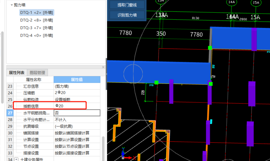Select the 计算设置 value cell

point(77,139)
